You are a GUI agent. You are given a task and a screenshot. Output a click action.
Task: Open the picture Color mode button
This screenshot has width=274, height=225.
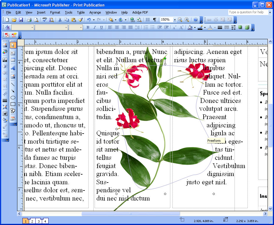click(5, 60)
